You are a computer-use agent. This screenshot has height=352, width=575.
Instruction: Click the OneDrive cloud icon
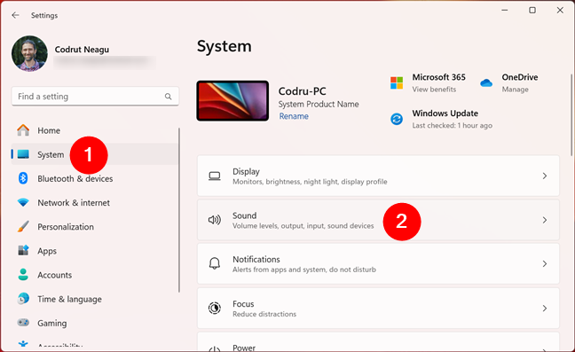pyautogui.click(x=486, y=82)
